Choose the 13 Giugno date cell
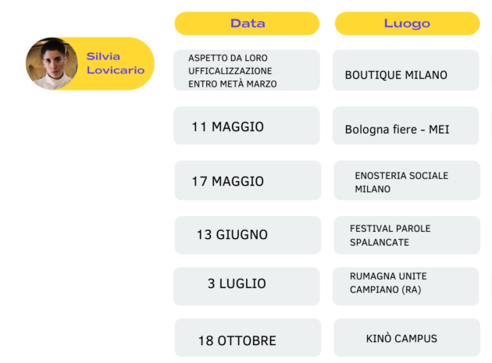 (x=248, y=235)
